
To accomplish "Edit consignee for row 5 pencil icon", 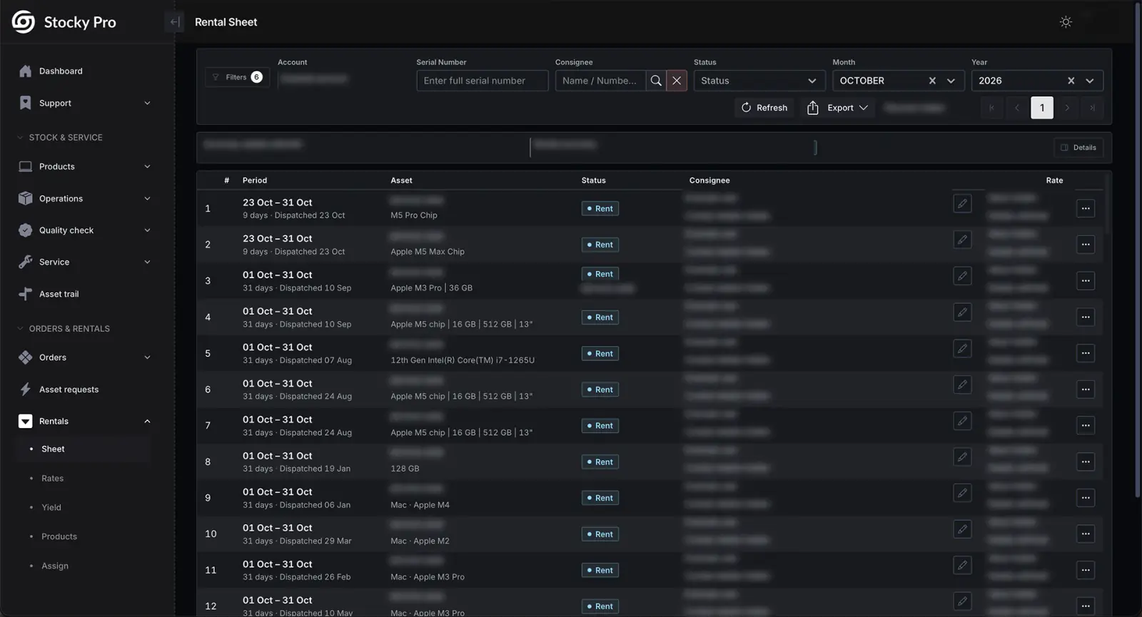I will (x=962, y=349).
